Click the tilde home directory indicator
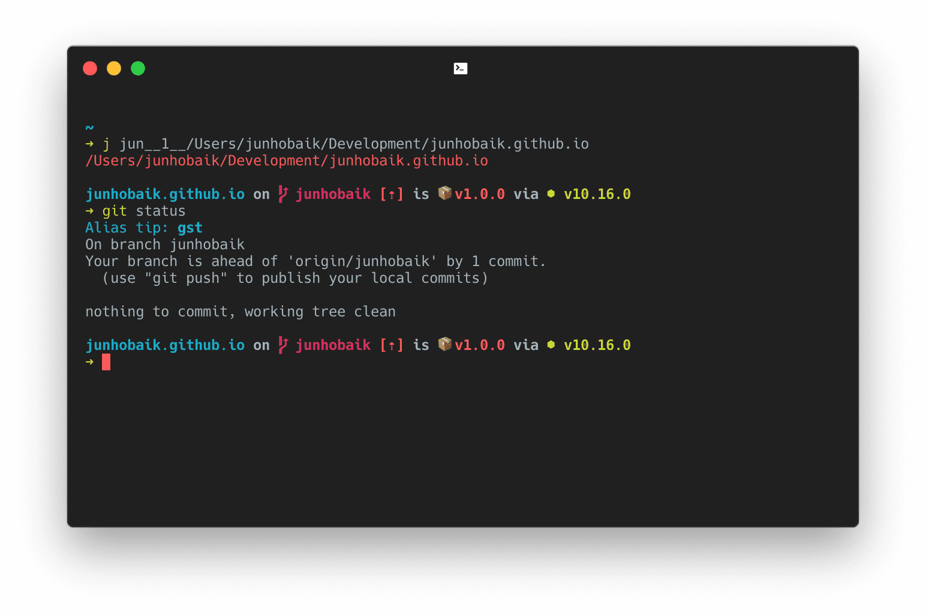Screen dimensions: 926x616 pyautogui.click(x=89, y=127)
